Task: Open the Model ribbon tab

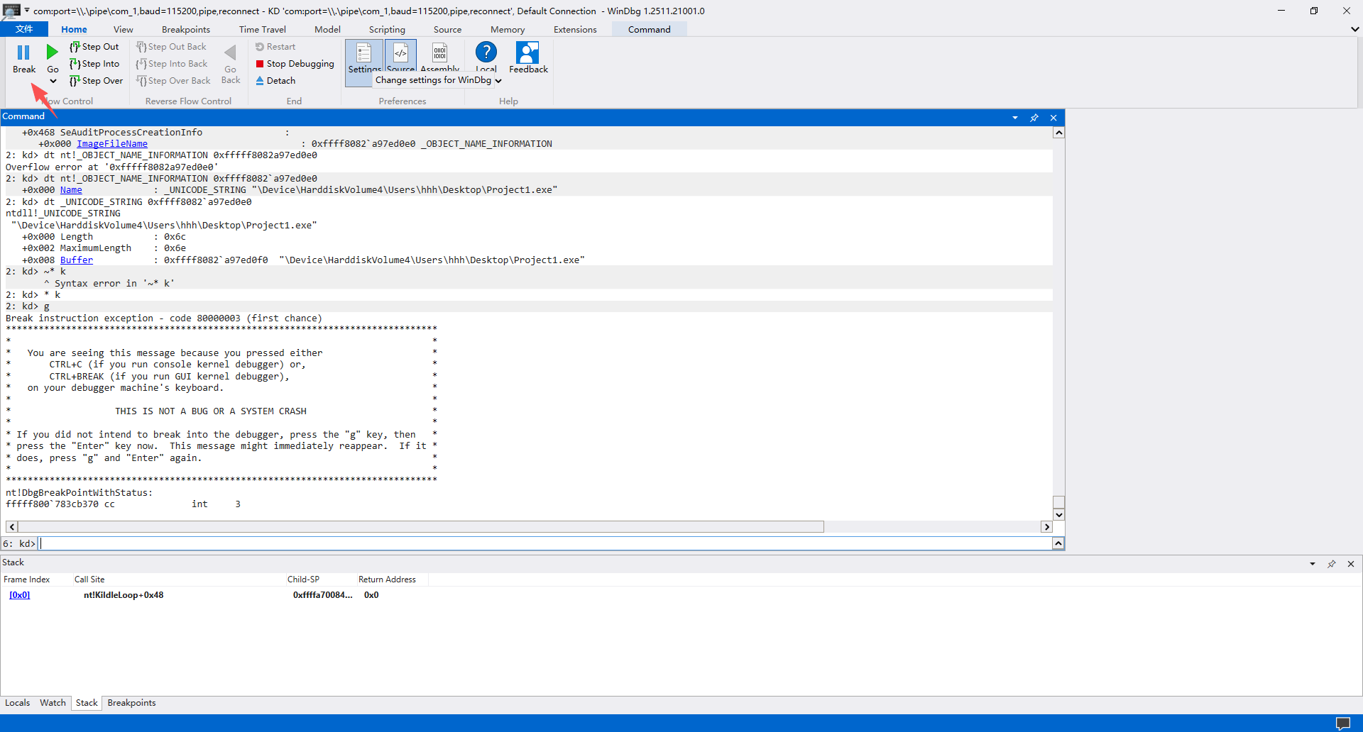Action: 327,29
